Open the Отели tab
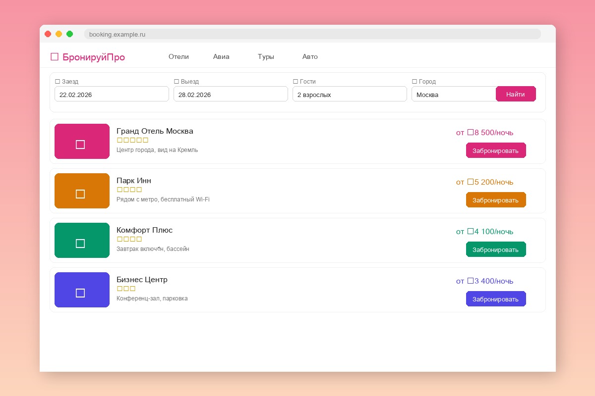Image resolution: width=595 pixels, height=396 pixels. [x=178, y=56]
